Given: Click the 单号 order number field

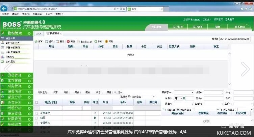Looking at the screenshot, I should (x=235, y=39).
